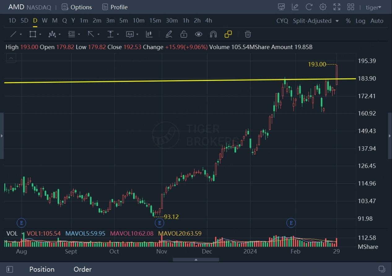This screenshot has width=392, height=276.
Task: Click the pencil freehand draw icon
Action: tap(169, 34)
